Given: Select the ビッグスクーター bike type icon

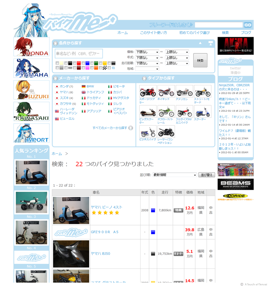Looking at the screenshot, I should [148, 111].
